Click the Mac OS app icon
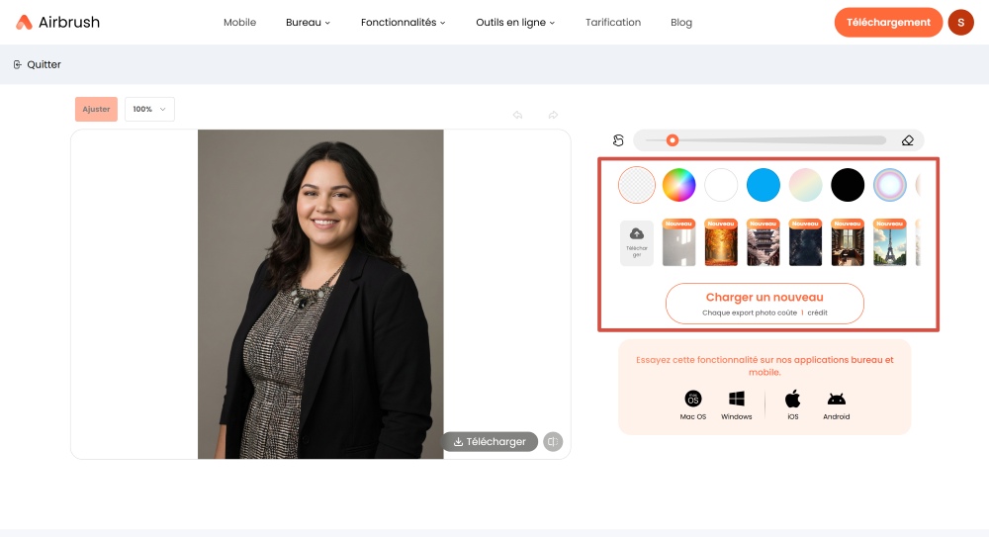This screenshot has height=537, width=989. tap(693, 399)
